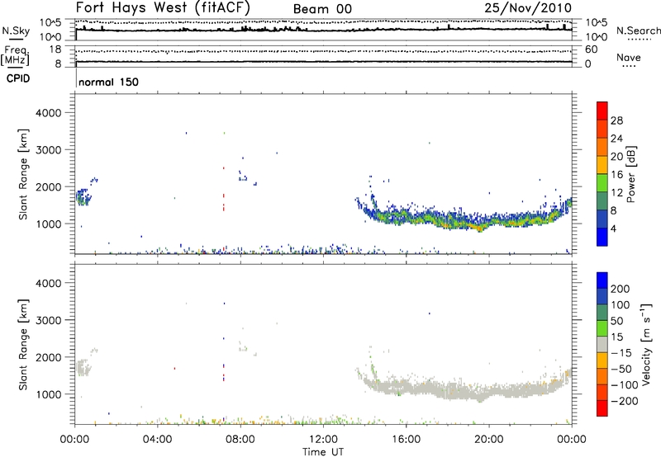Click the 4000 tick of the power panel

tap(48, 113)
